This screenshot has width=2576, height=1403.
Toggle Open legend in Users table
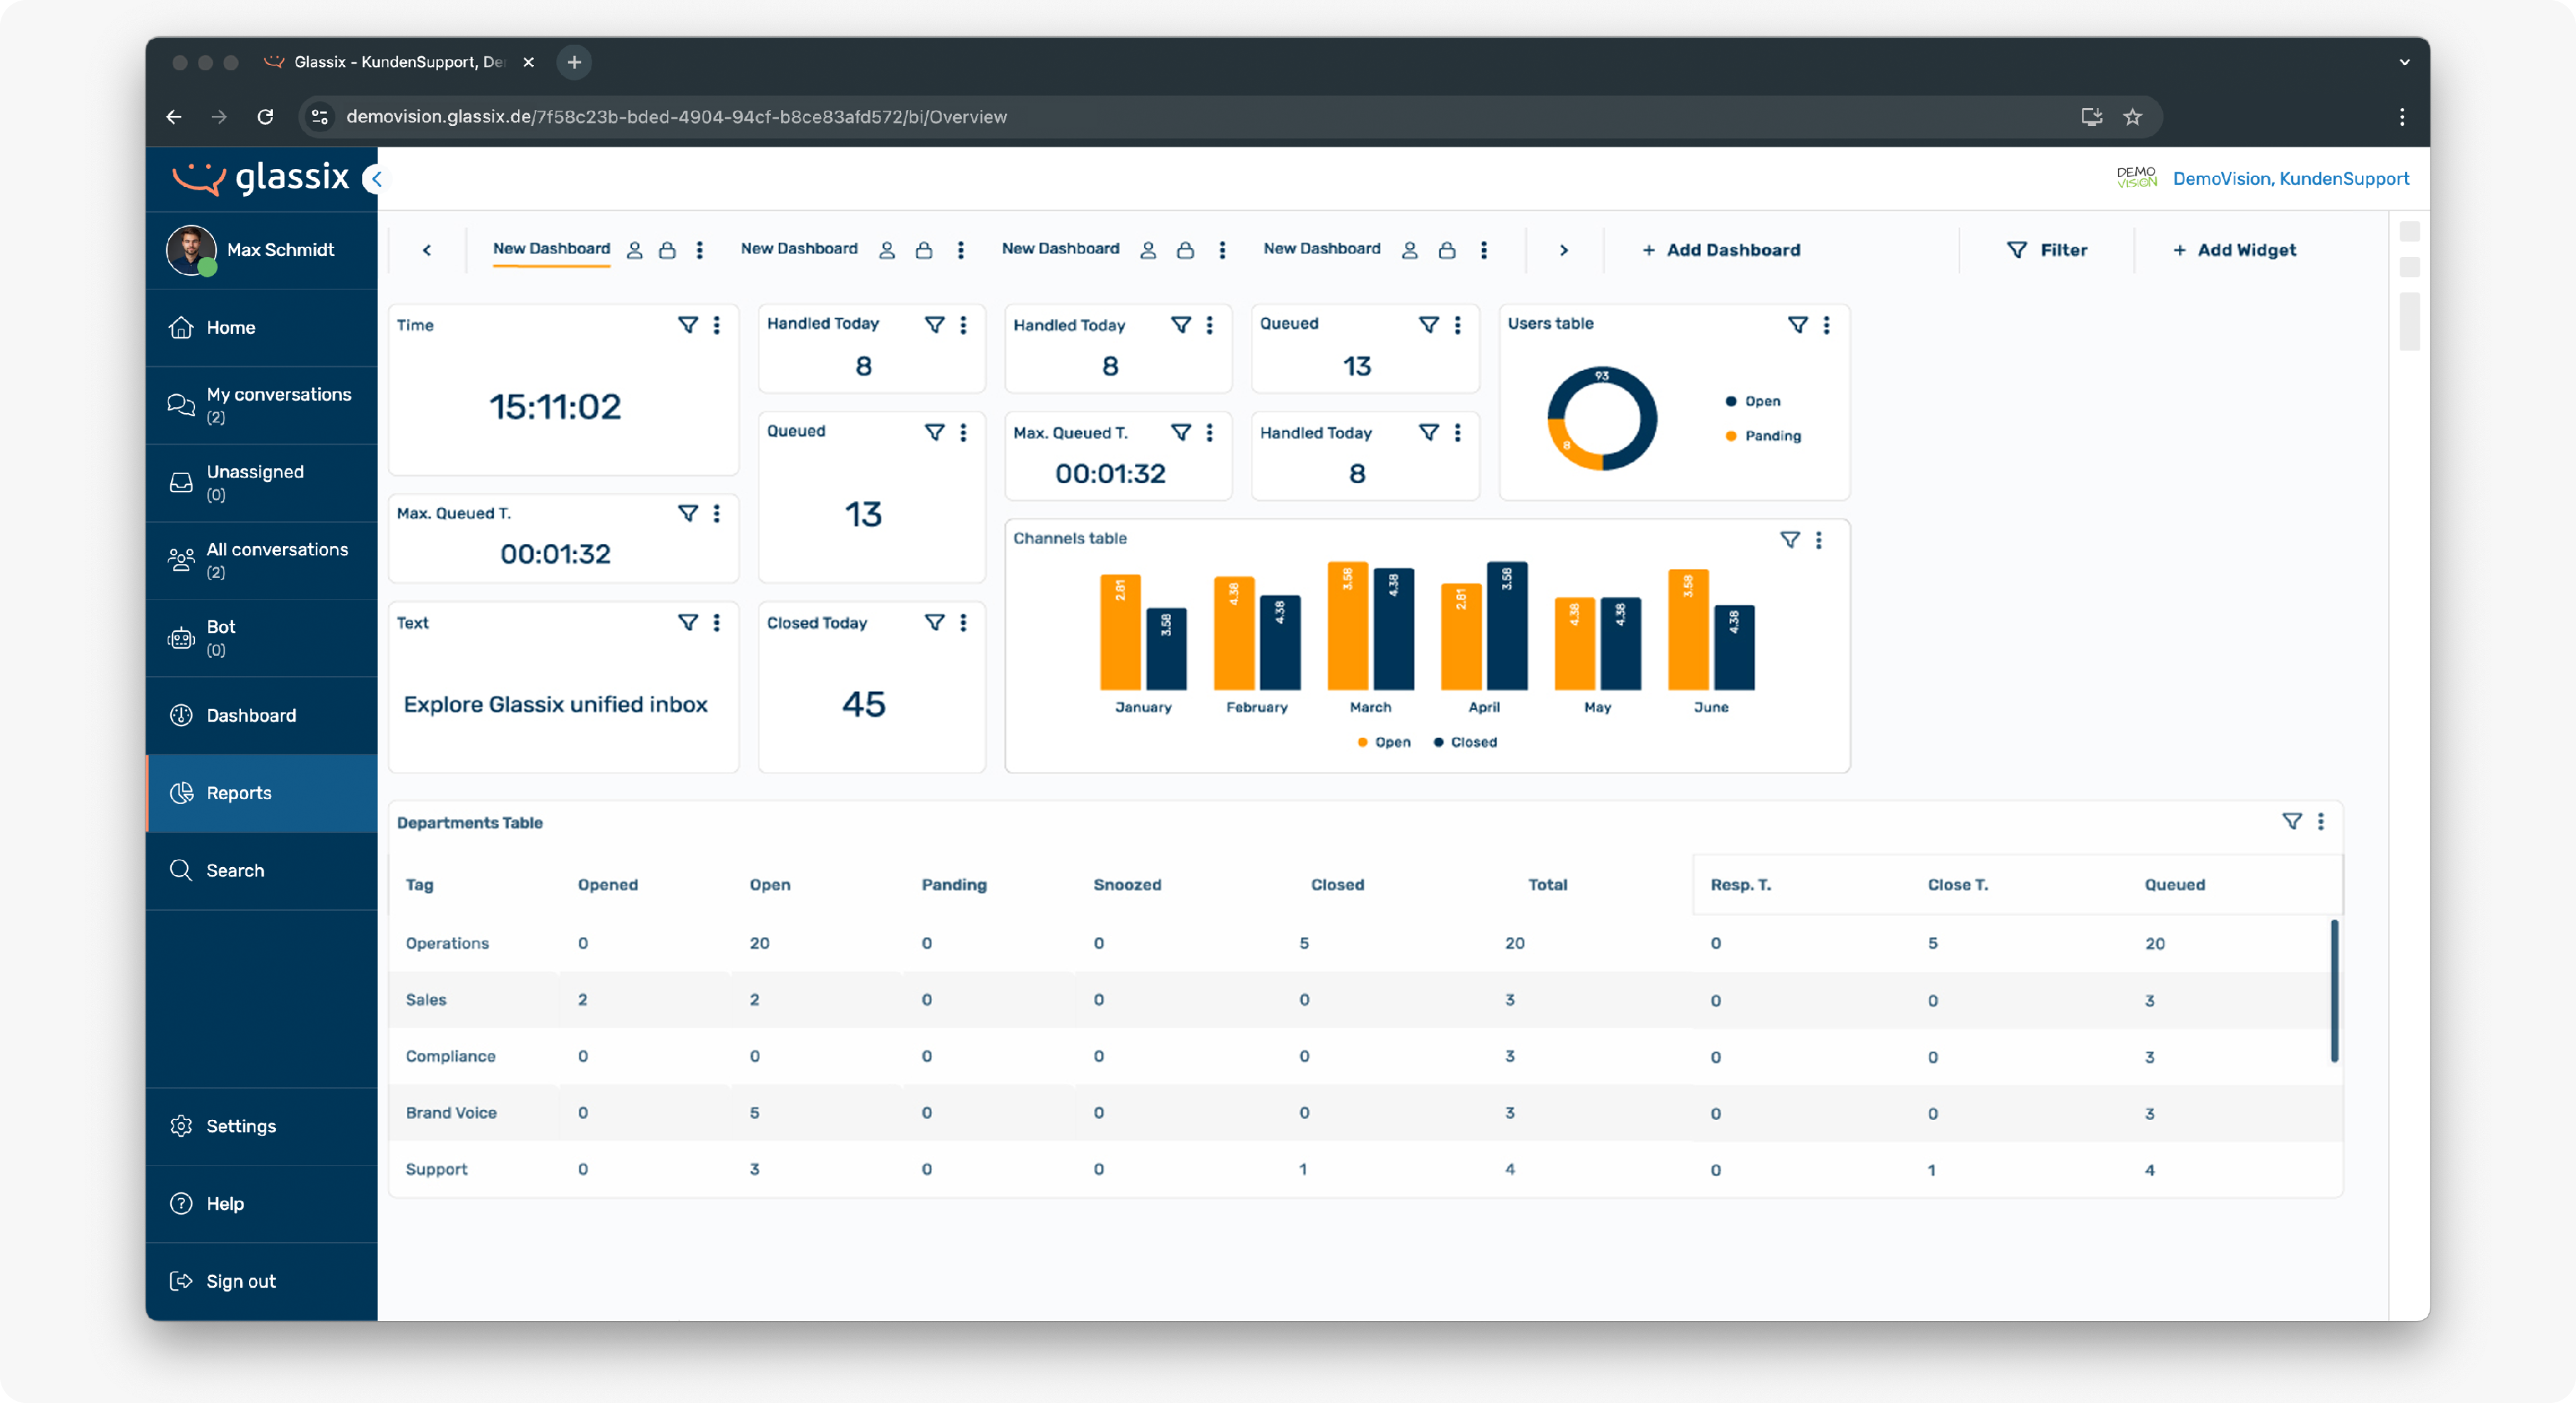[1753, 401]
